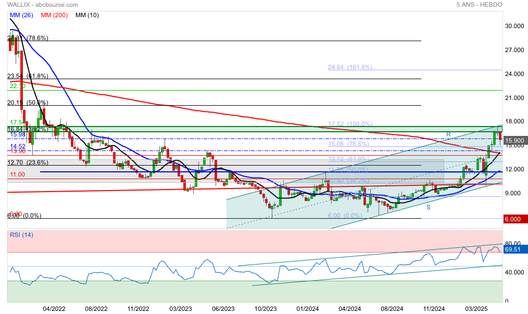Viewport: 528px width, 314px height.
Task: Click the green 17.54 level label
Action: point(18,122)
